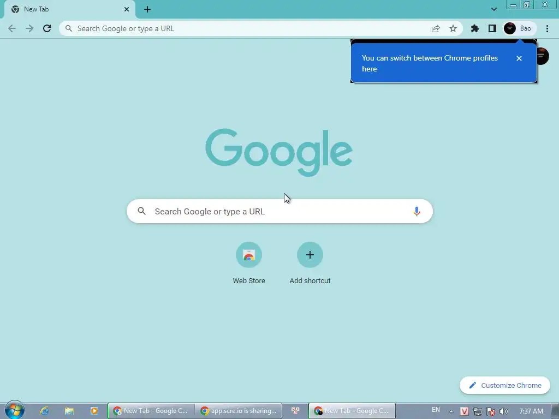The height and width of the screenshot is (419, 559).
Task: Click the Google logo
Action: [279, 153]
